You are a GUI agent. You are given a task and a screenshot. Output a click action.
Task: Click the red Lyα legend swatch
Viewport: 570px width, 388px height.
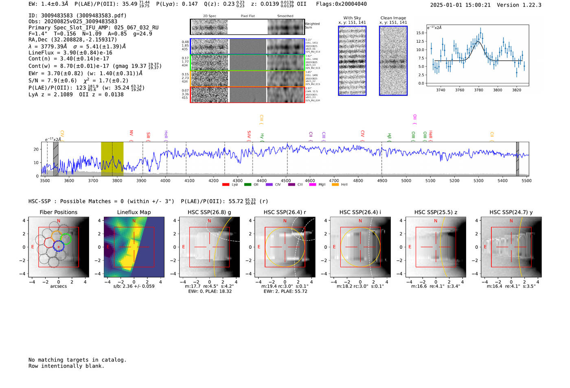coord(226,184)
